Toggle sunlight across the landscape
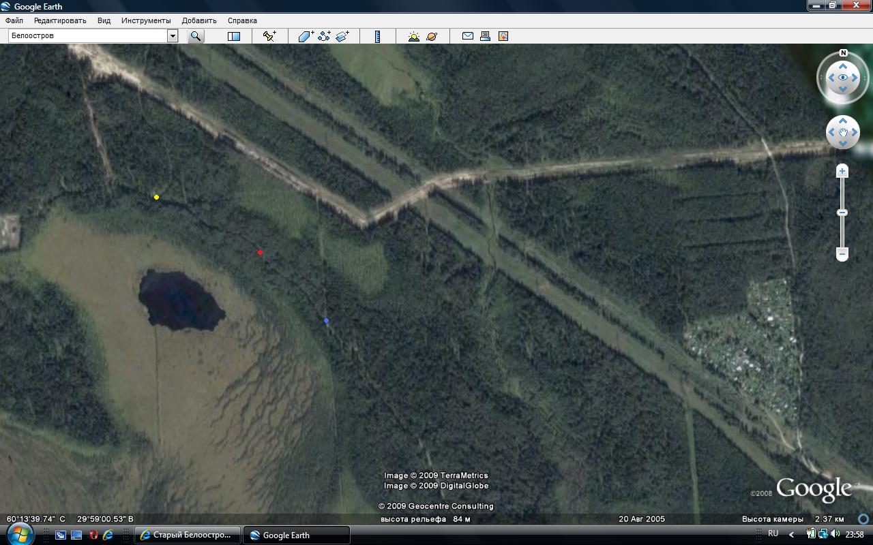This screenshot has width=873, height=545. pos(413,36)
